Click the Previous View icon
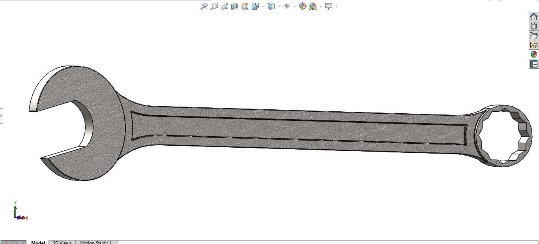The width and height of the screenshot is (539, 244). tap(225, 6)
